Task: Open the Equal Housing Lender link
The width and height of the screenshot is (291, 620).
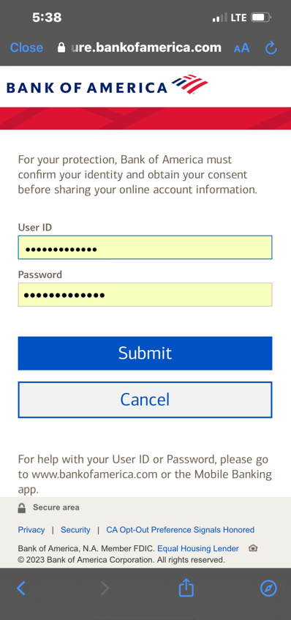Action: click(198, 549)
